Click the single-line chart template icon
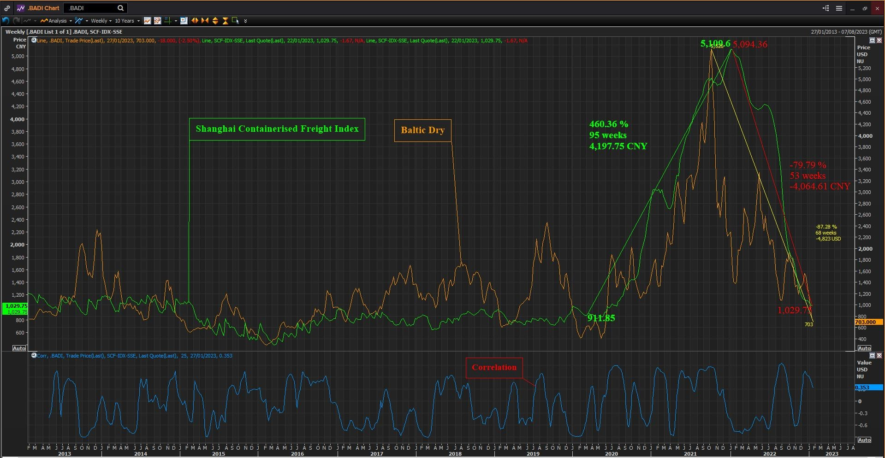 (x=147, y=21)
